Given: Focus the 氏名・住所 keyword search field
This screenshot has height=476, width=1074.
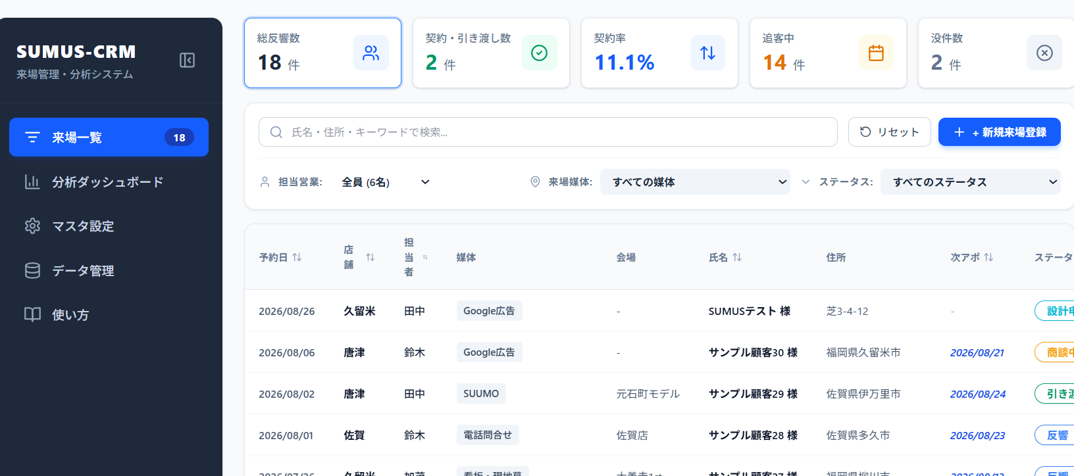Looking at the screenshot, I should click(548, 132).
